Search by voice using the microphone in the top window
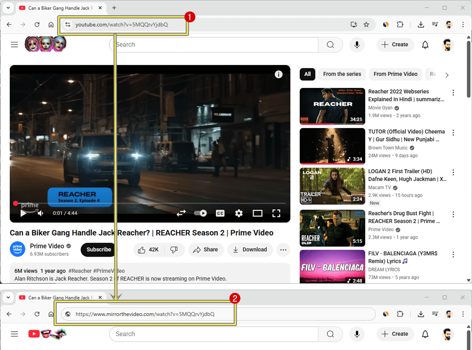The height and width of the screenshot is (350, 472). (357, 45)
